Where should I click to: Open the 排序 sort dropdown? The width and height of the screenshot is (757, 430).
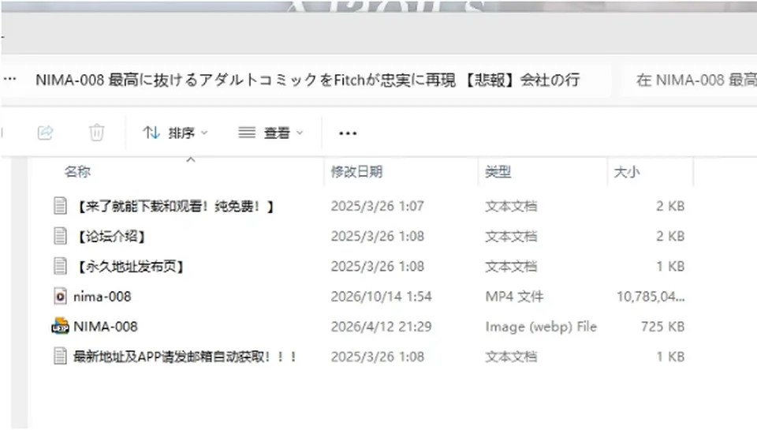point(175,133)
